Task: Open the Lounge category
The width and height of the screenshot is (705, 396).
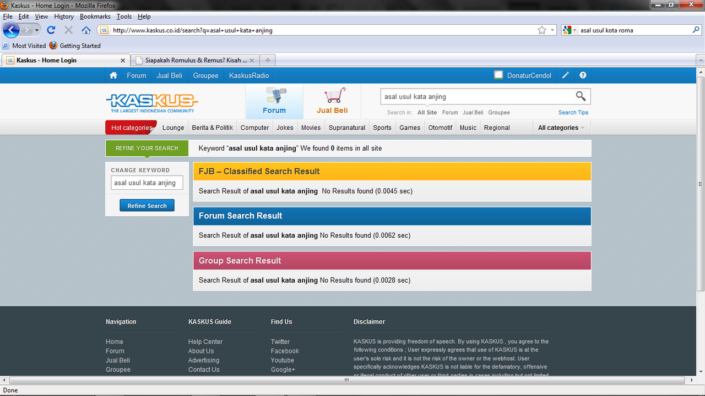Action: pyautogui.click(x=173, y=128)
